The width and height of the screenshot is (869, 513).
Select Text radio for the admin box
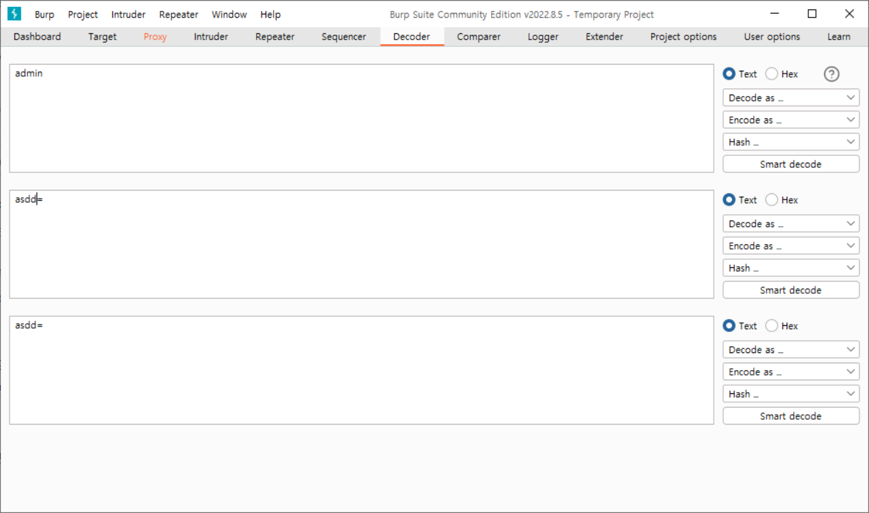pos(740,74)
